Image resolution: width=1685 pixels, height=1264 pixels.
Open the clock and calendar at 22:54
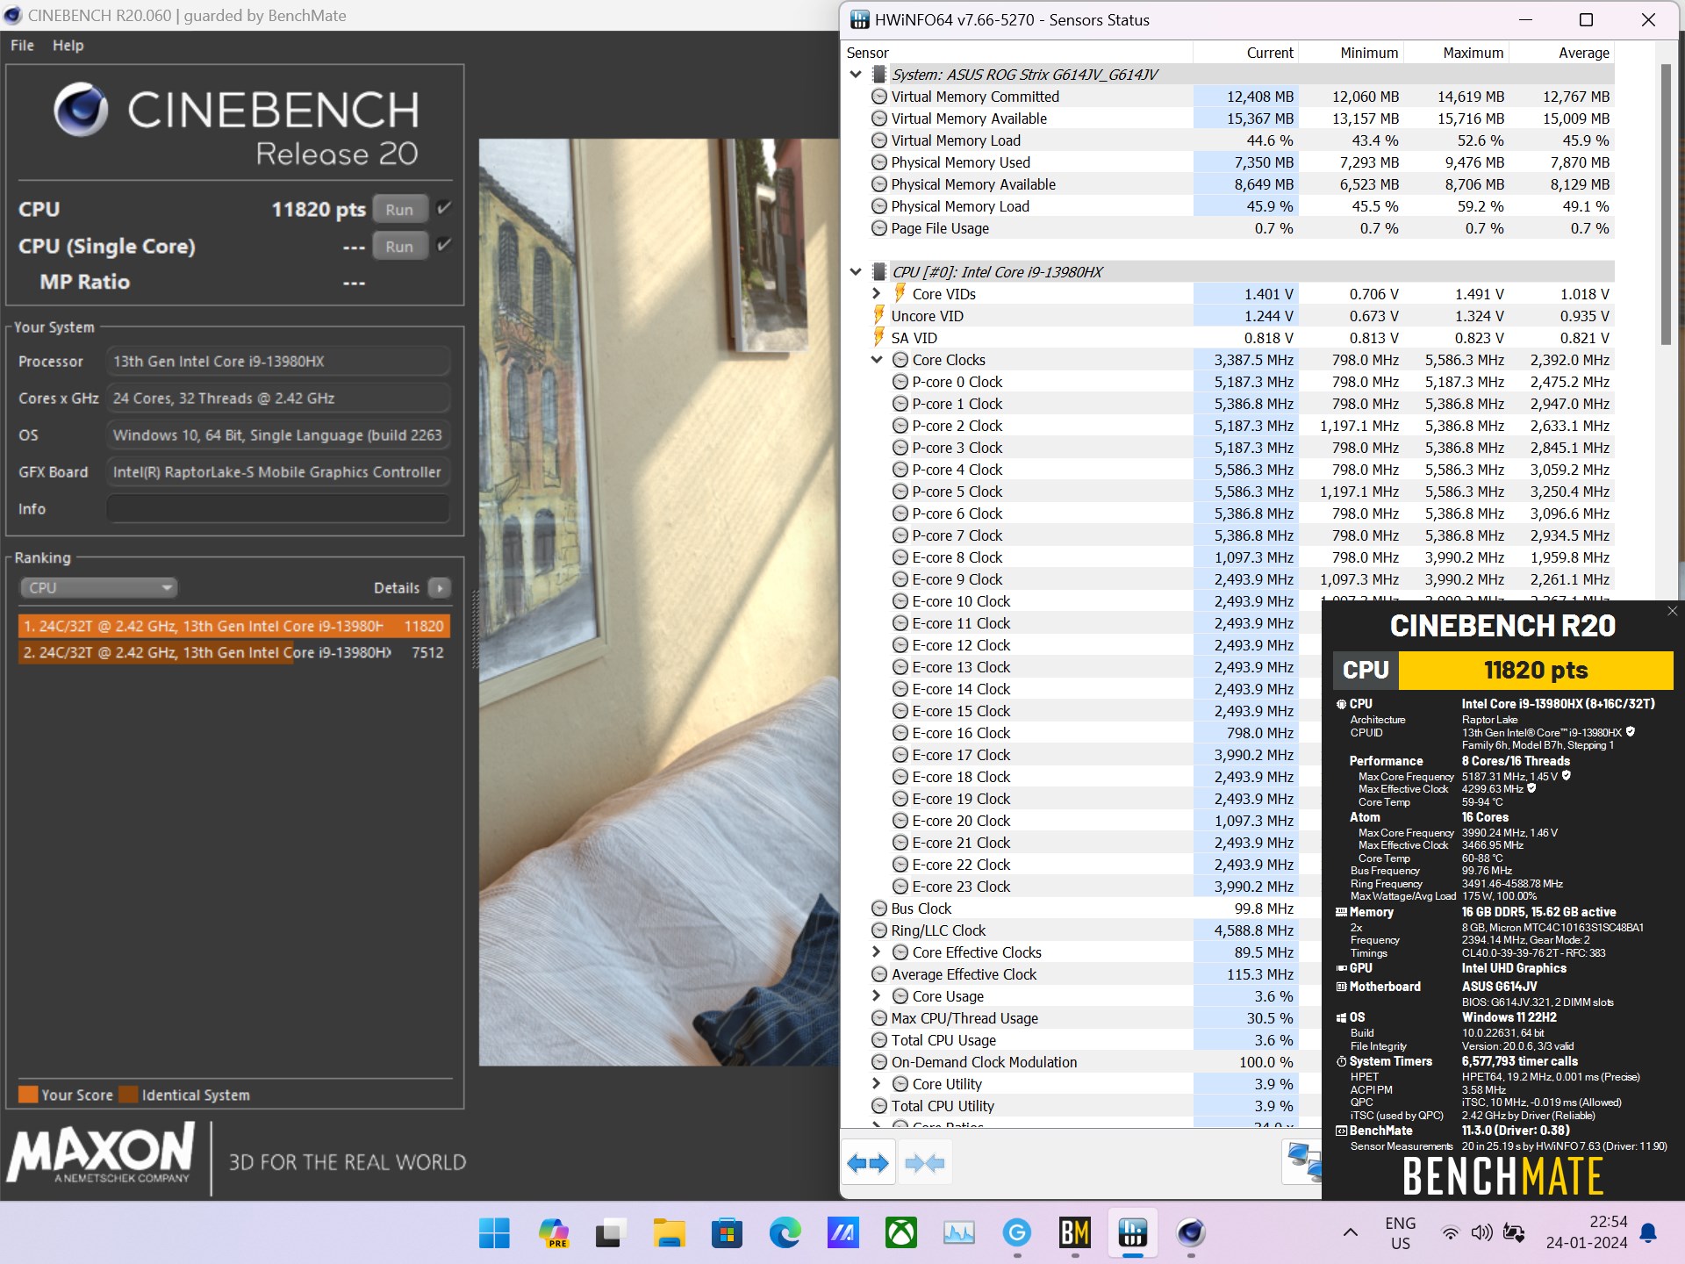pos(1587,1233)
